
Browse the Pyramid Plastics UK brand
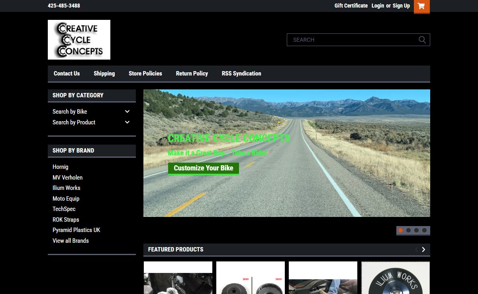tap(76, 230)
